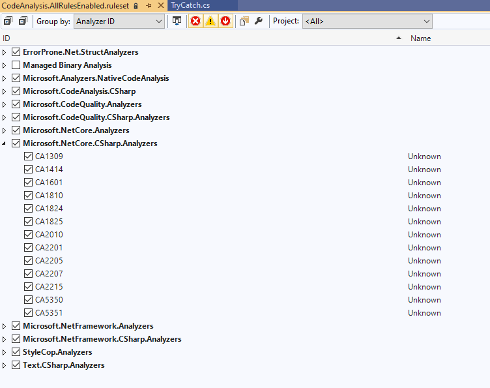Select the CA2010 rule row
Image resolution: width=490 pixels, height=388 pixels.
[245, 235]
